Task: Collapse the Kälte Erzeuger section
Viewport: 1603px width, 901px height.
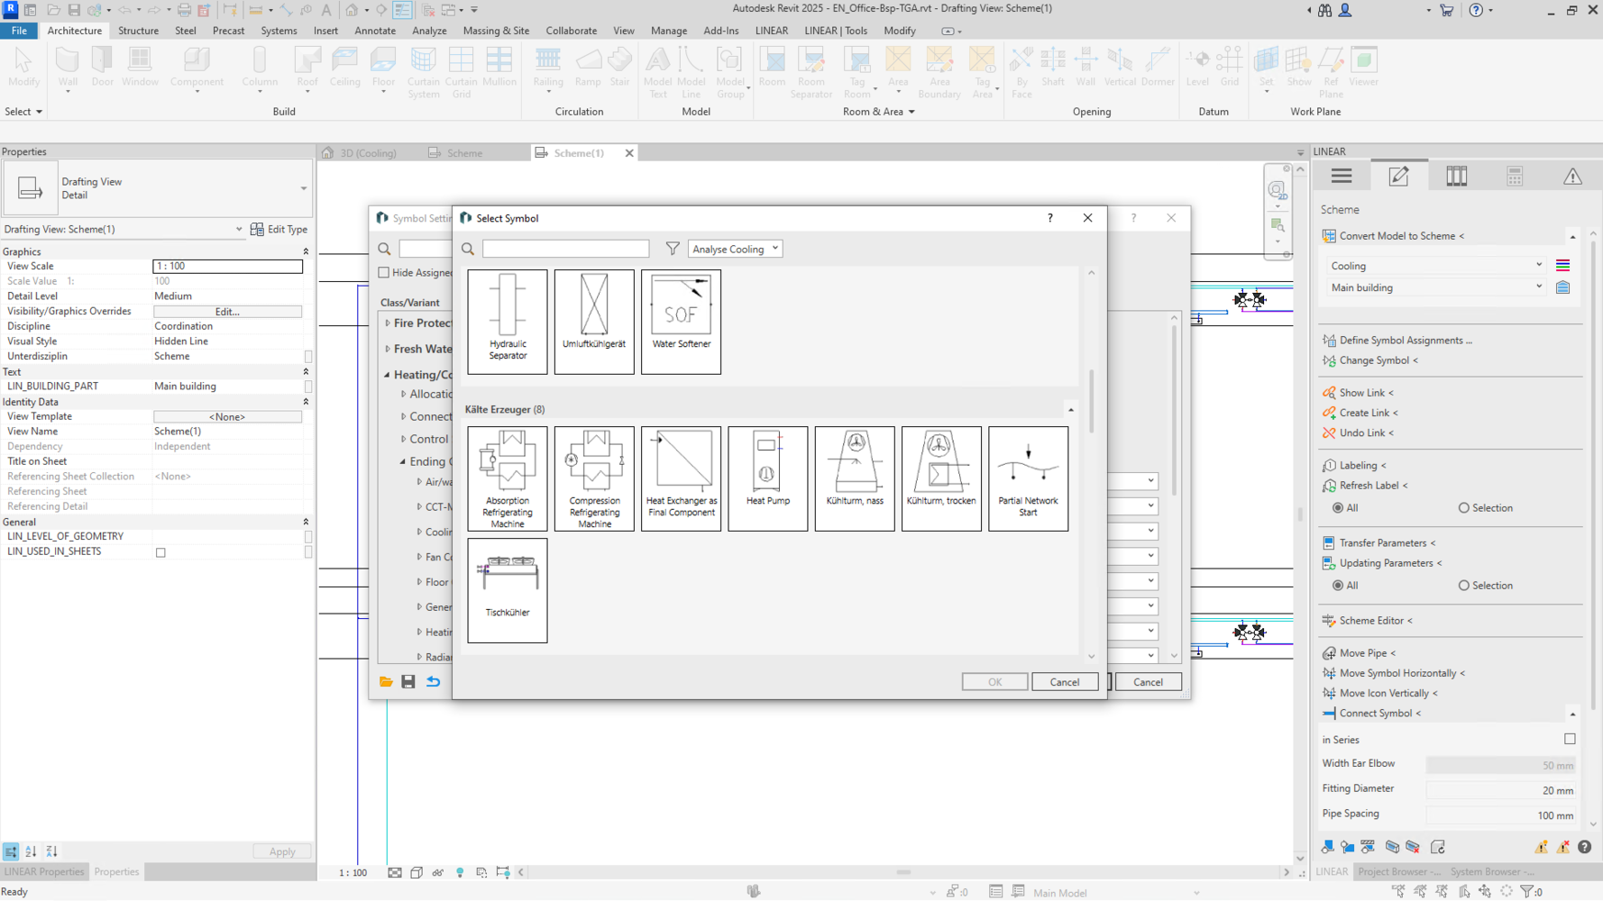Action: click(1071, 410)
